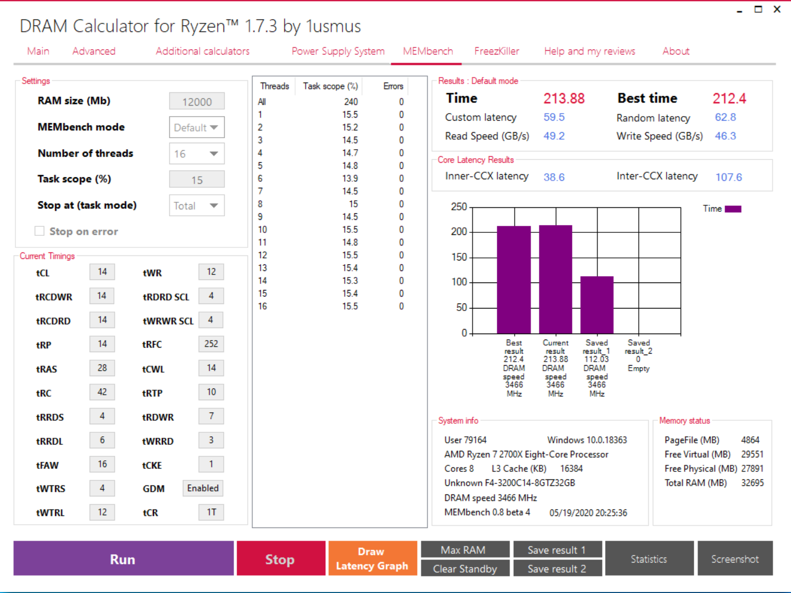Click the Clear Standby button
This screenshot has width=791, height=593.
pos(465,568)
